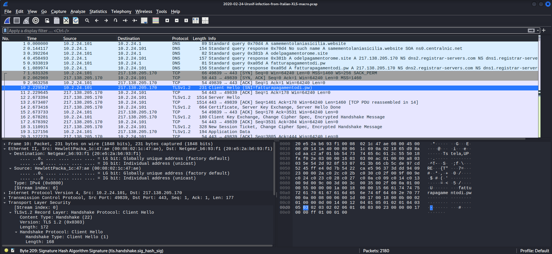Reload this capture file
The width and height of the screenshot is (552, 254).
pyautogui.click(x=76, y=20)
